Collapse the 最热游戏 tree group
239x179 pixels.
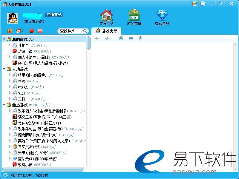(4, 105)
